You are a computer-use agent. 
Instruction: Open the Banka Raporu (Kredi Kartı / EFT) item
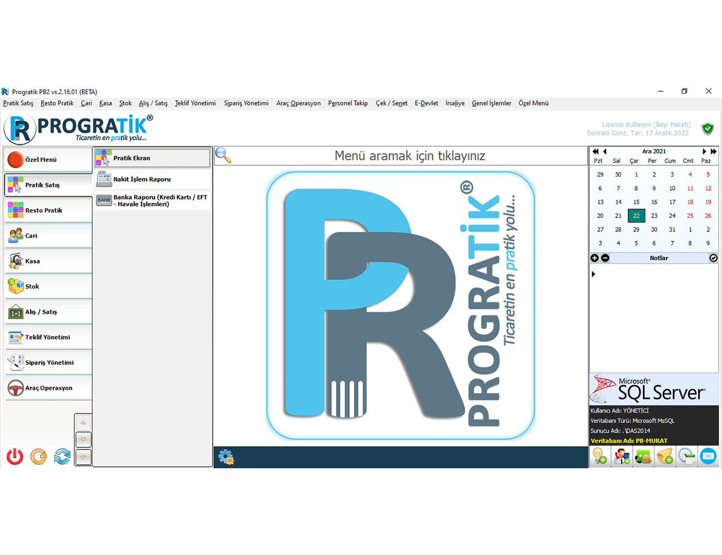(x=152, y=201)
